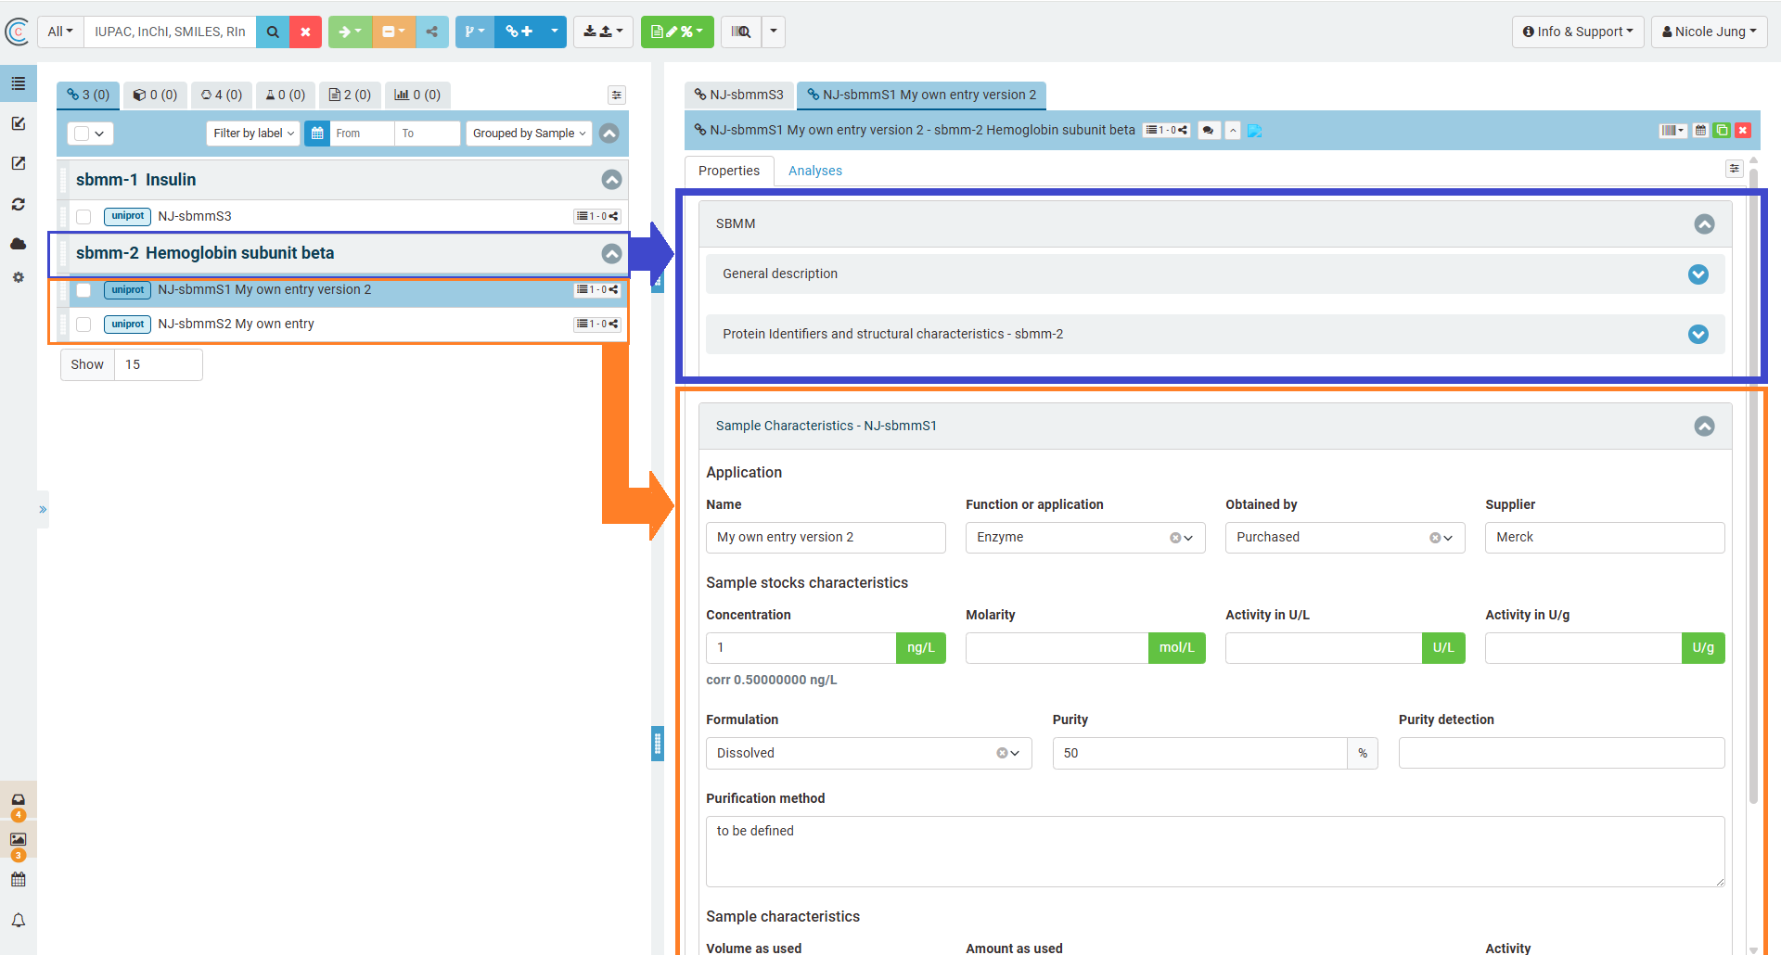Viewport: 1781px width, 955px height.
Task: Open the barcode scanner search
Action: (x=741, y=32)
